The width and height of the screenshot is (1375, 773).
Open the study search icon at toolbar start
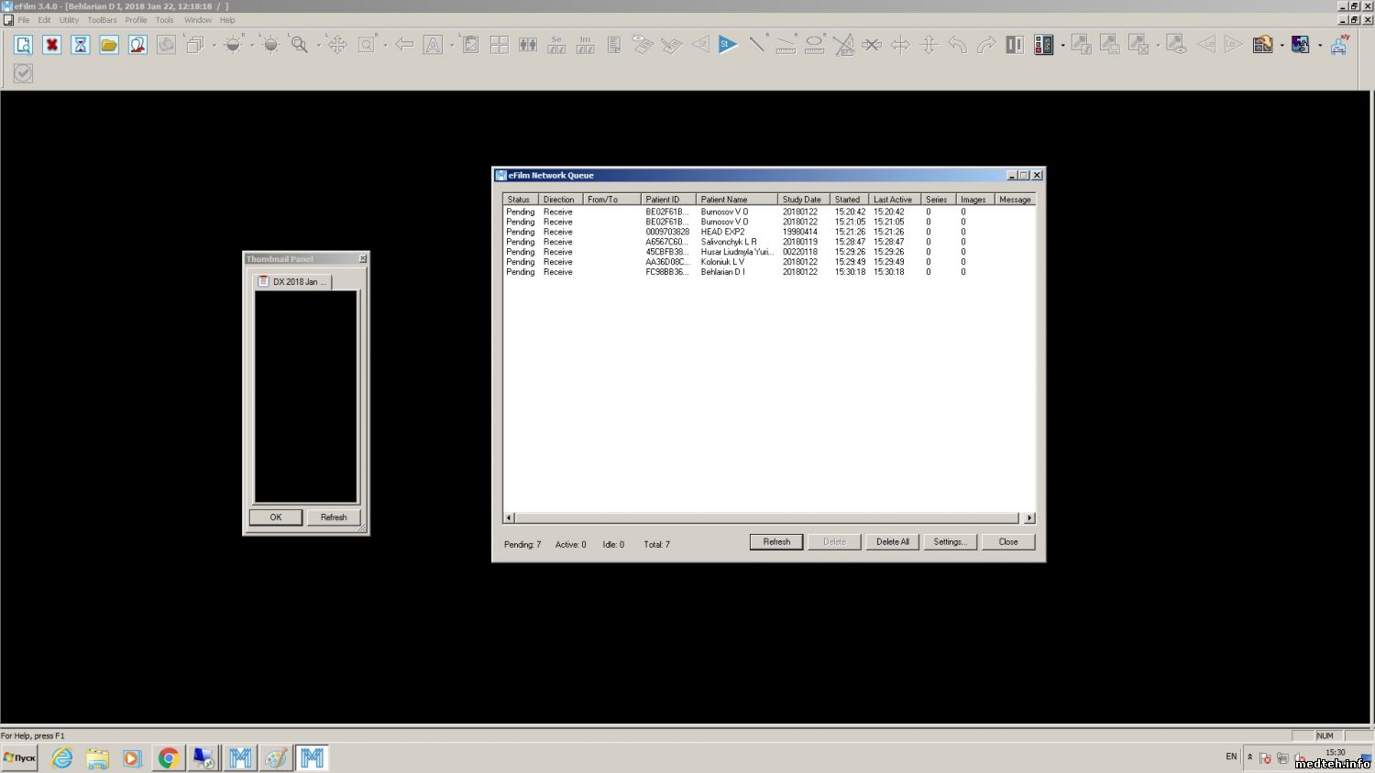click(24, 44)
